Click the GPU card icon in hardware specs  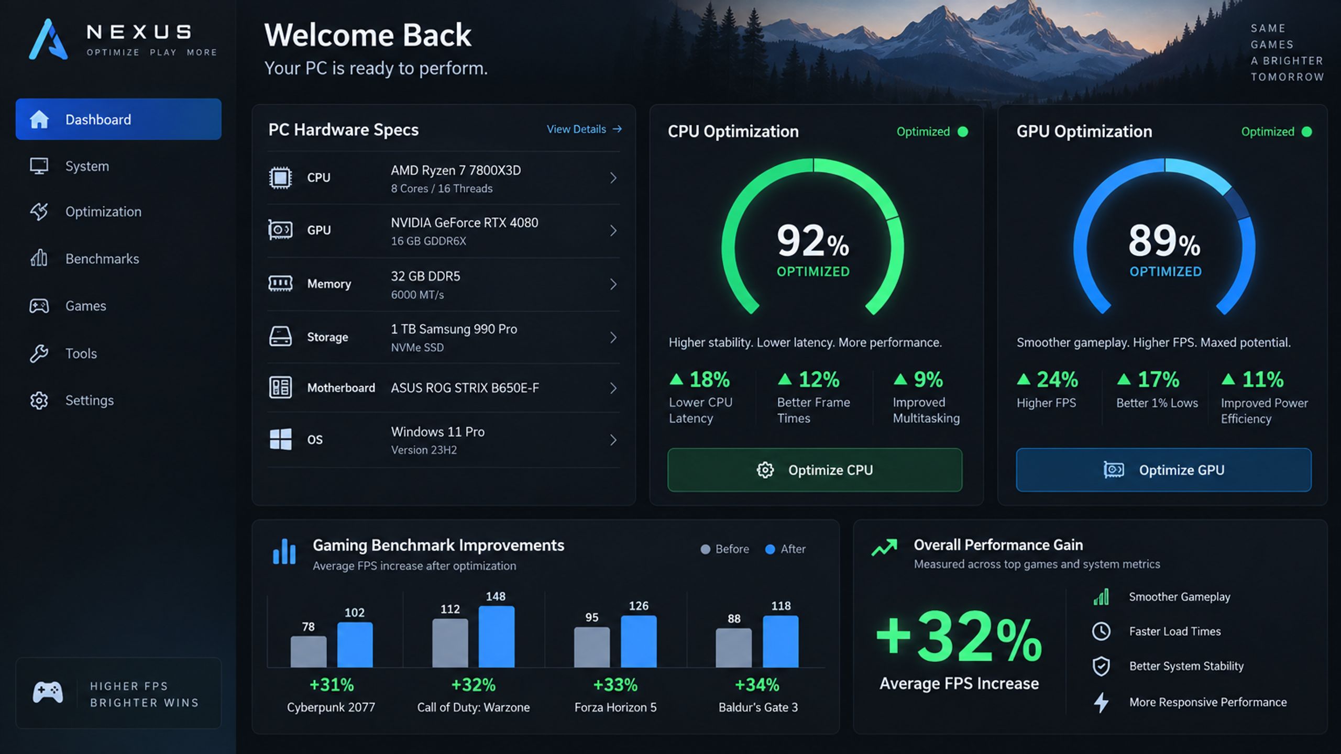[280, 230]
